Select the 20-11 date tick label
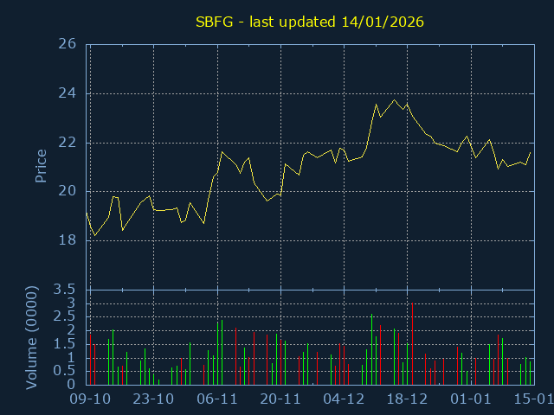This screenshot has width=554, height=415. pyautogui.click(x=280, y=399)
